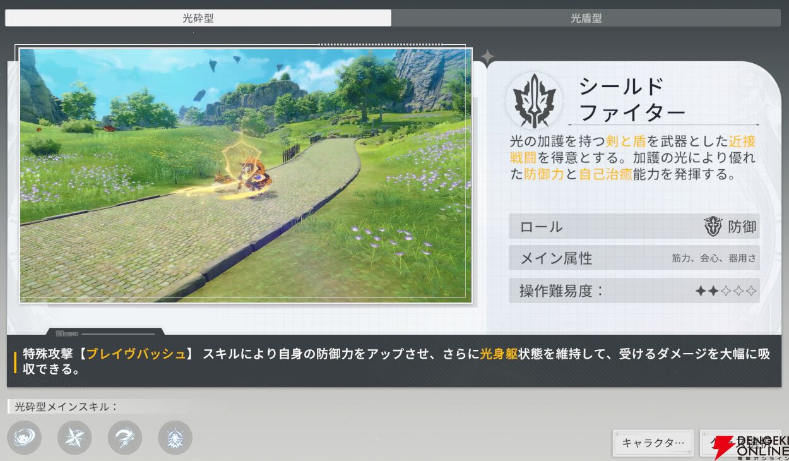Click the Shield Fighter class emblem
Viewport: 789px width, 461px height.
[534, 100]
